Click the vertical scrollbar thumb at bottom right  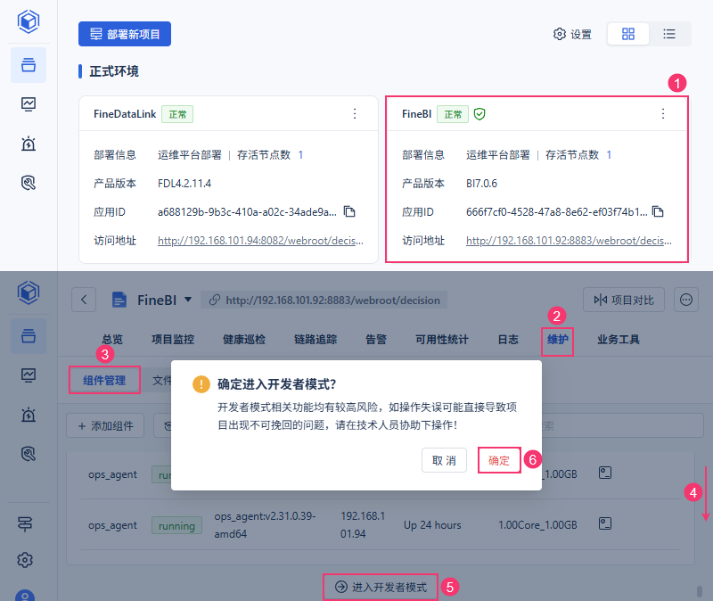tap(700, 591)
